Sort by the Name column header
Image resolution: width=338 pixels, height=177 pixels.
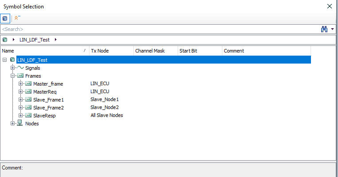pos(45,51)
